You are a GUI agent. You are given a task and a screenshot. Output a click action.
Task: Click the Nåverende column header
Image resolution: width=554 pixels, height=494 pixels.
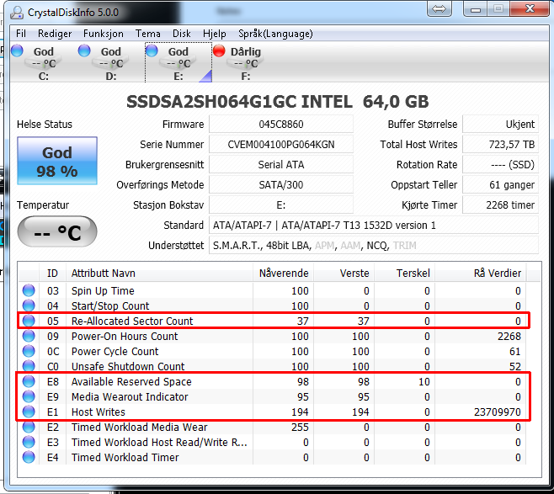coord(284,273)
